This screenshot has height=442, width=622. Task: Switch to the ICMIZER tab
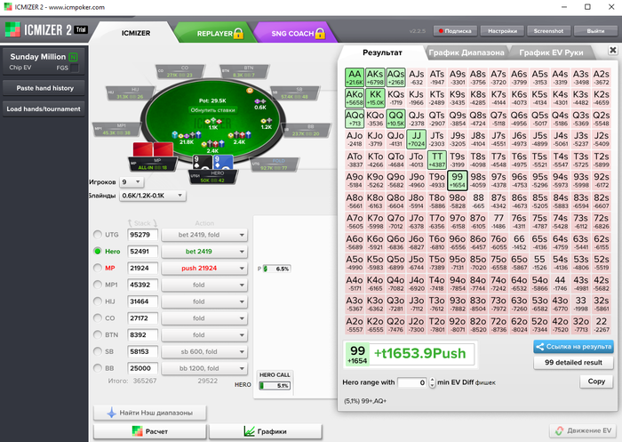click(x=136, y=33)
